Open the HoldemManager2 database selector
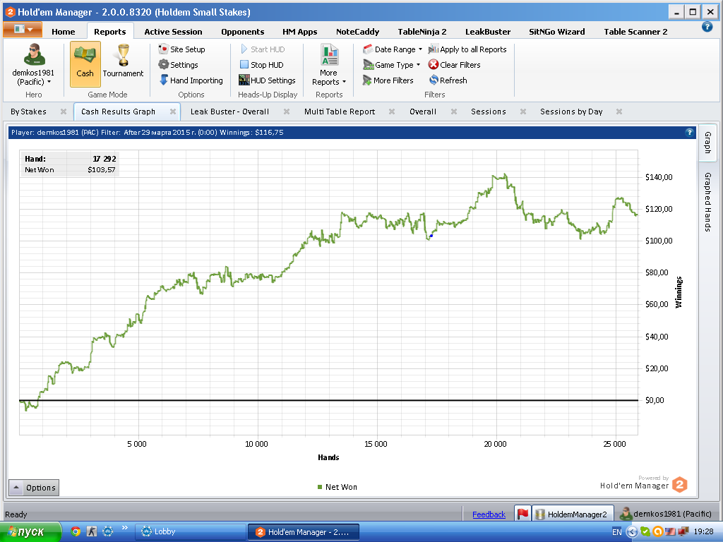Viewport: 723px width, 542px height. (x=573, y=514)
